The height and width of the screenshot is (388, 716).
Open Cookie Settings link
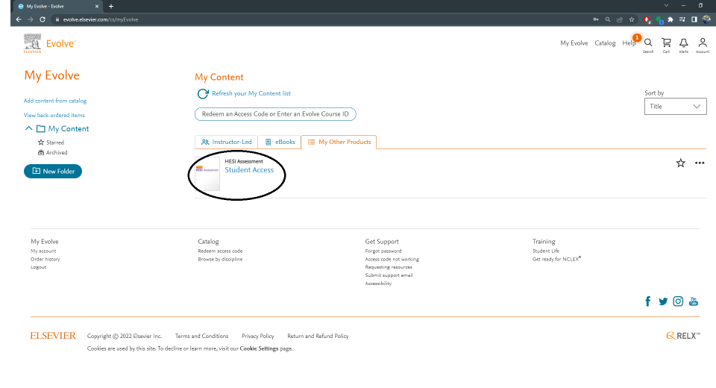click(x=259, y=348)
